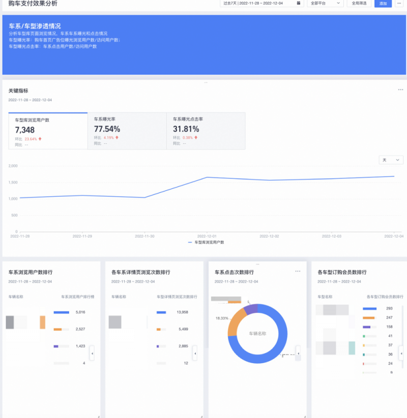This screenshot has width=407, height=418.
Task: Click side arrow handle on donut chart card
Action: (298, 351)
